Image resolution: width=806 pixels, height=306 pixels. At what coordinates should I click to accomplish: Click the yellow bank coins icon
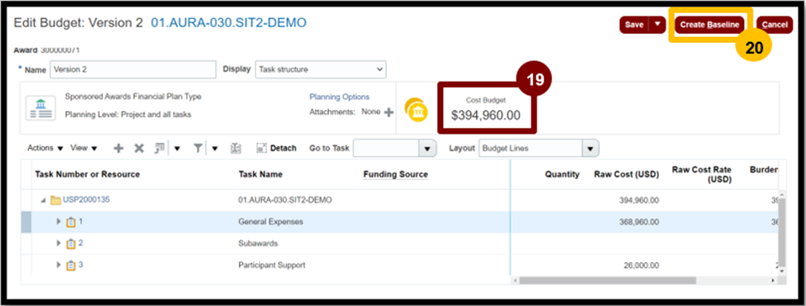coord(416,110)
